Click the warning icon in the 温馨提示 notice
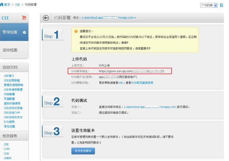The height and width of the screenshot is (161, 229). pos(76,31)
